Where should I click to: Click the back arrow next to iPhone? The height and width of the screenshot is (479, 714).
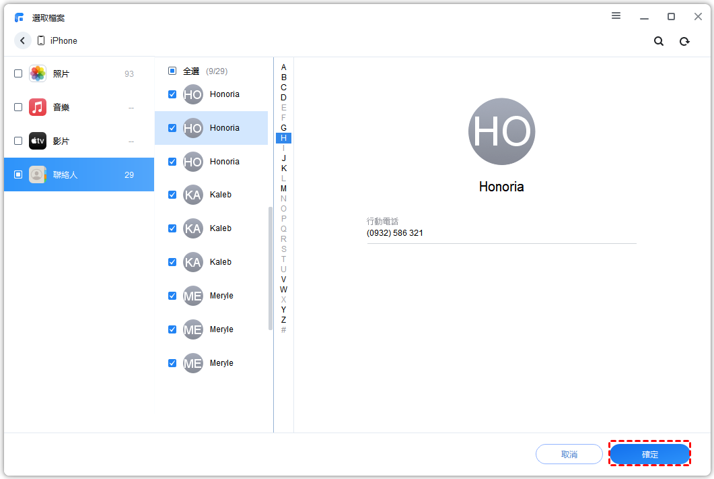[x=23, y=40]
